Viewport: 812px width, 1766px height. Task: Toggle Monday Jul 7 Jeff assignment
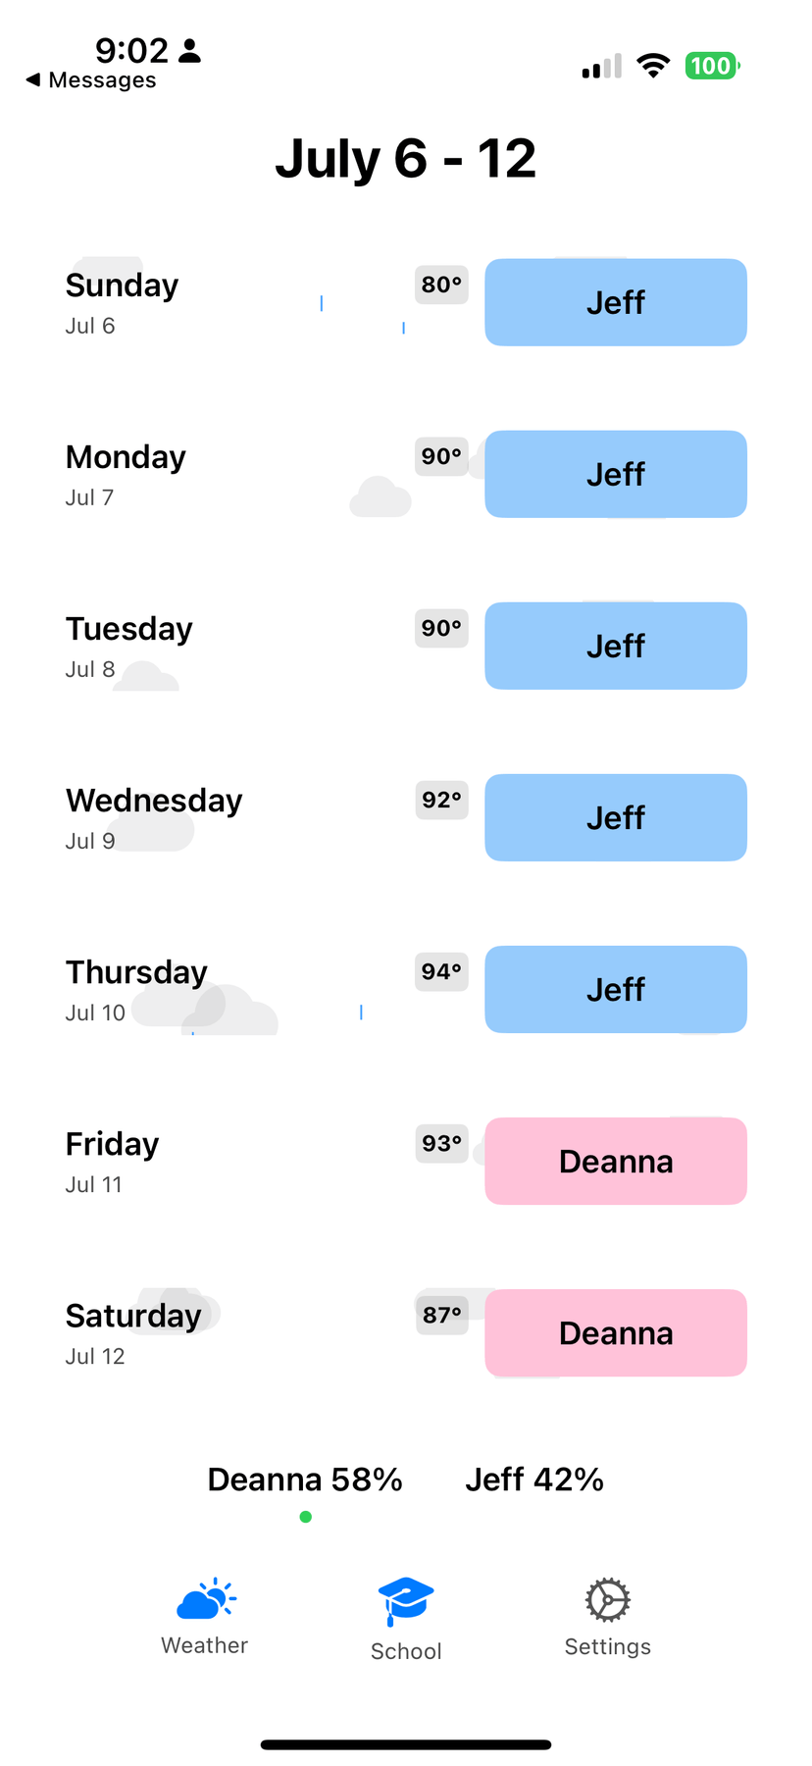616,474
